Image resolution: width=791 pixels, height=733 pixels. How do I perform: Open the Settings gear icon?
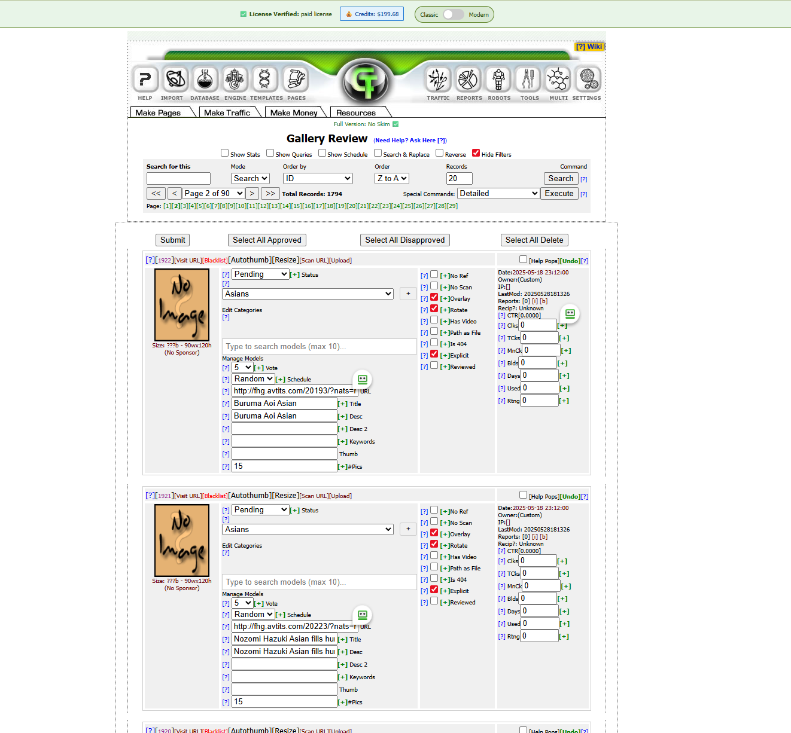[587, 80]
